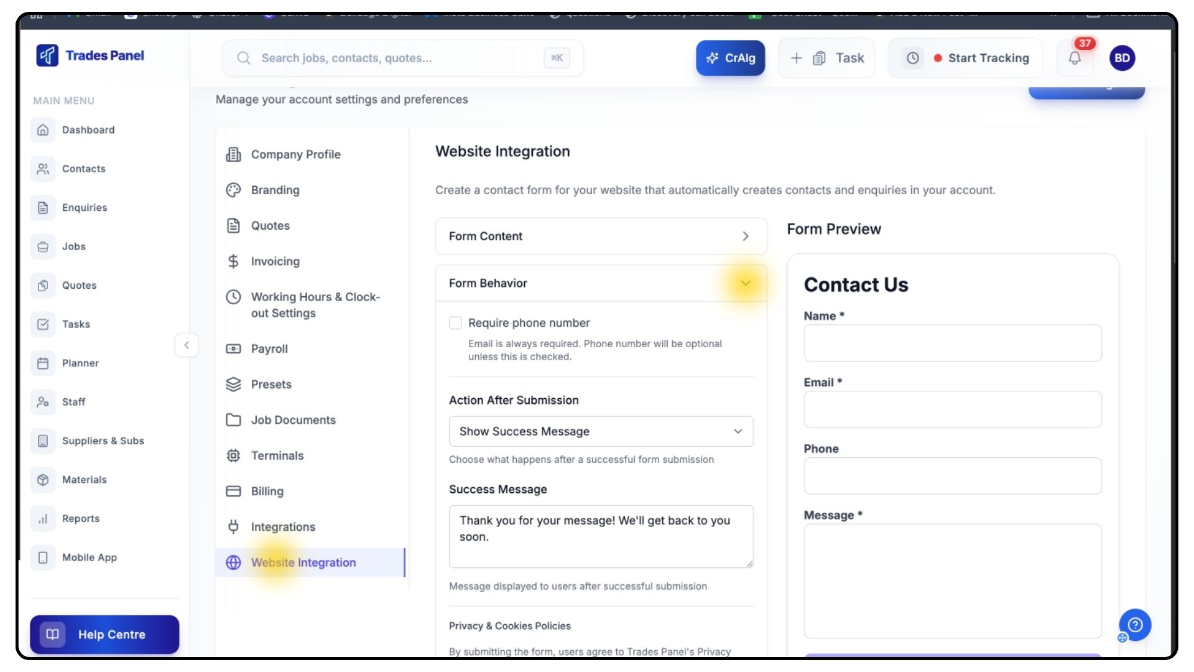Open the blue help question-mark bubble
Viewport: 1194px width, 672px height.
(1135, 625)
